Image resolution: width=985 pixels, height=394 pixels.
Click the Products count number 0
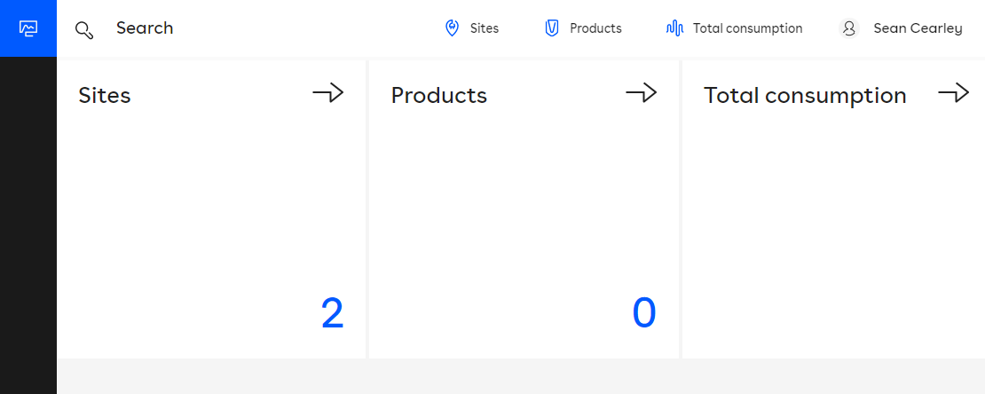(x=644, y=313)
